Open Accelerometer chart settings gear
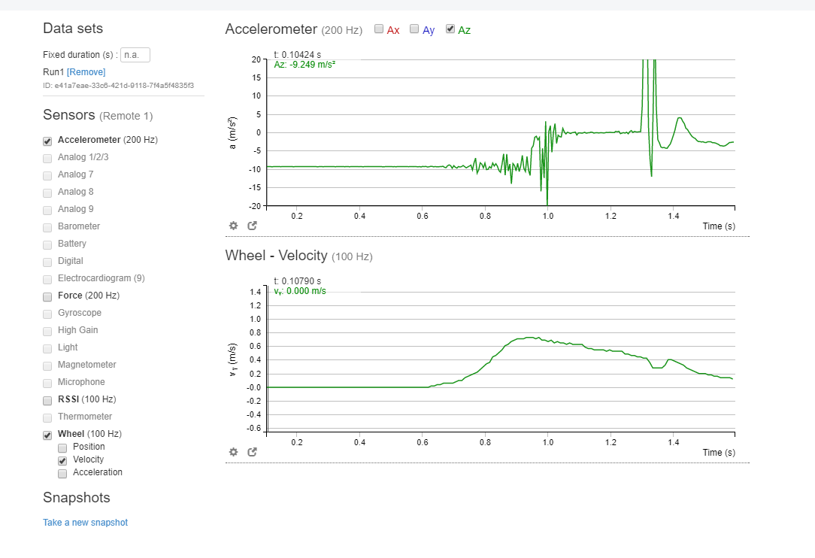 pos(233,226)
